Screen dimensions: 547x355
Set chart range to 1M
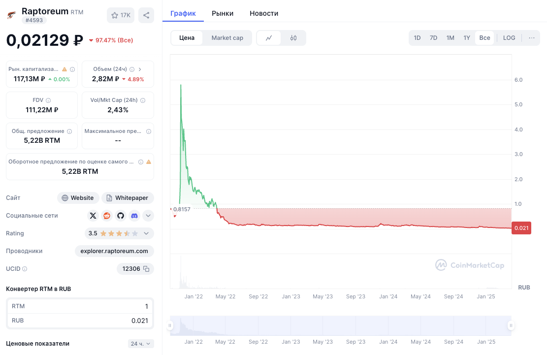click(x=450, y=38)
